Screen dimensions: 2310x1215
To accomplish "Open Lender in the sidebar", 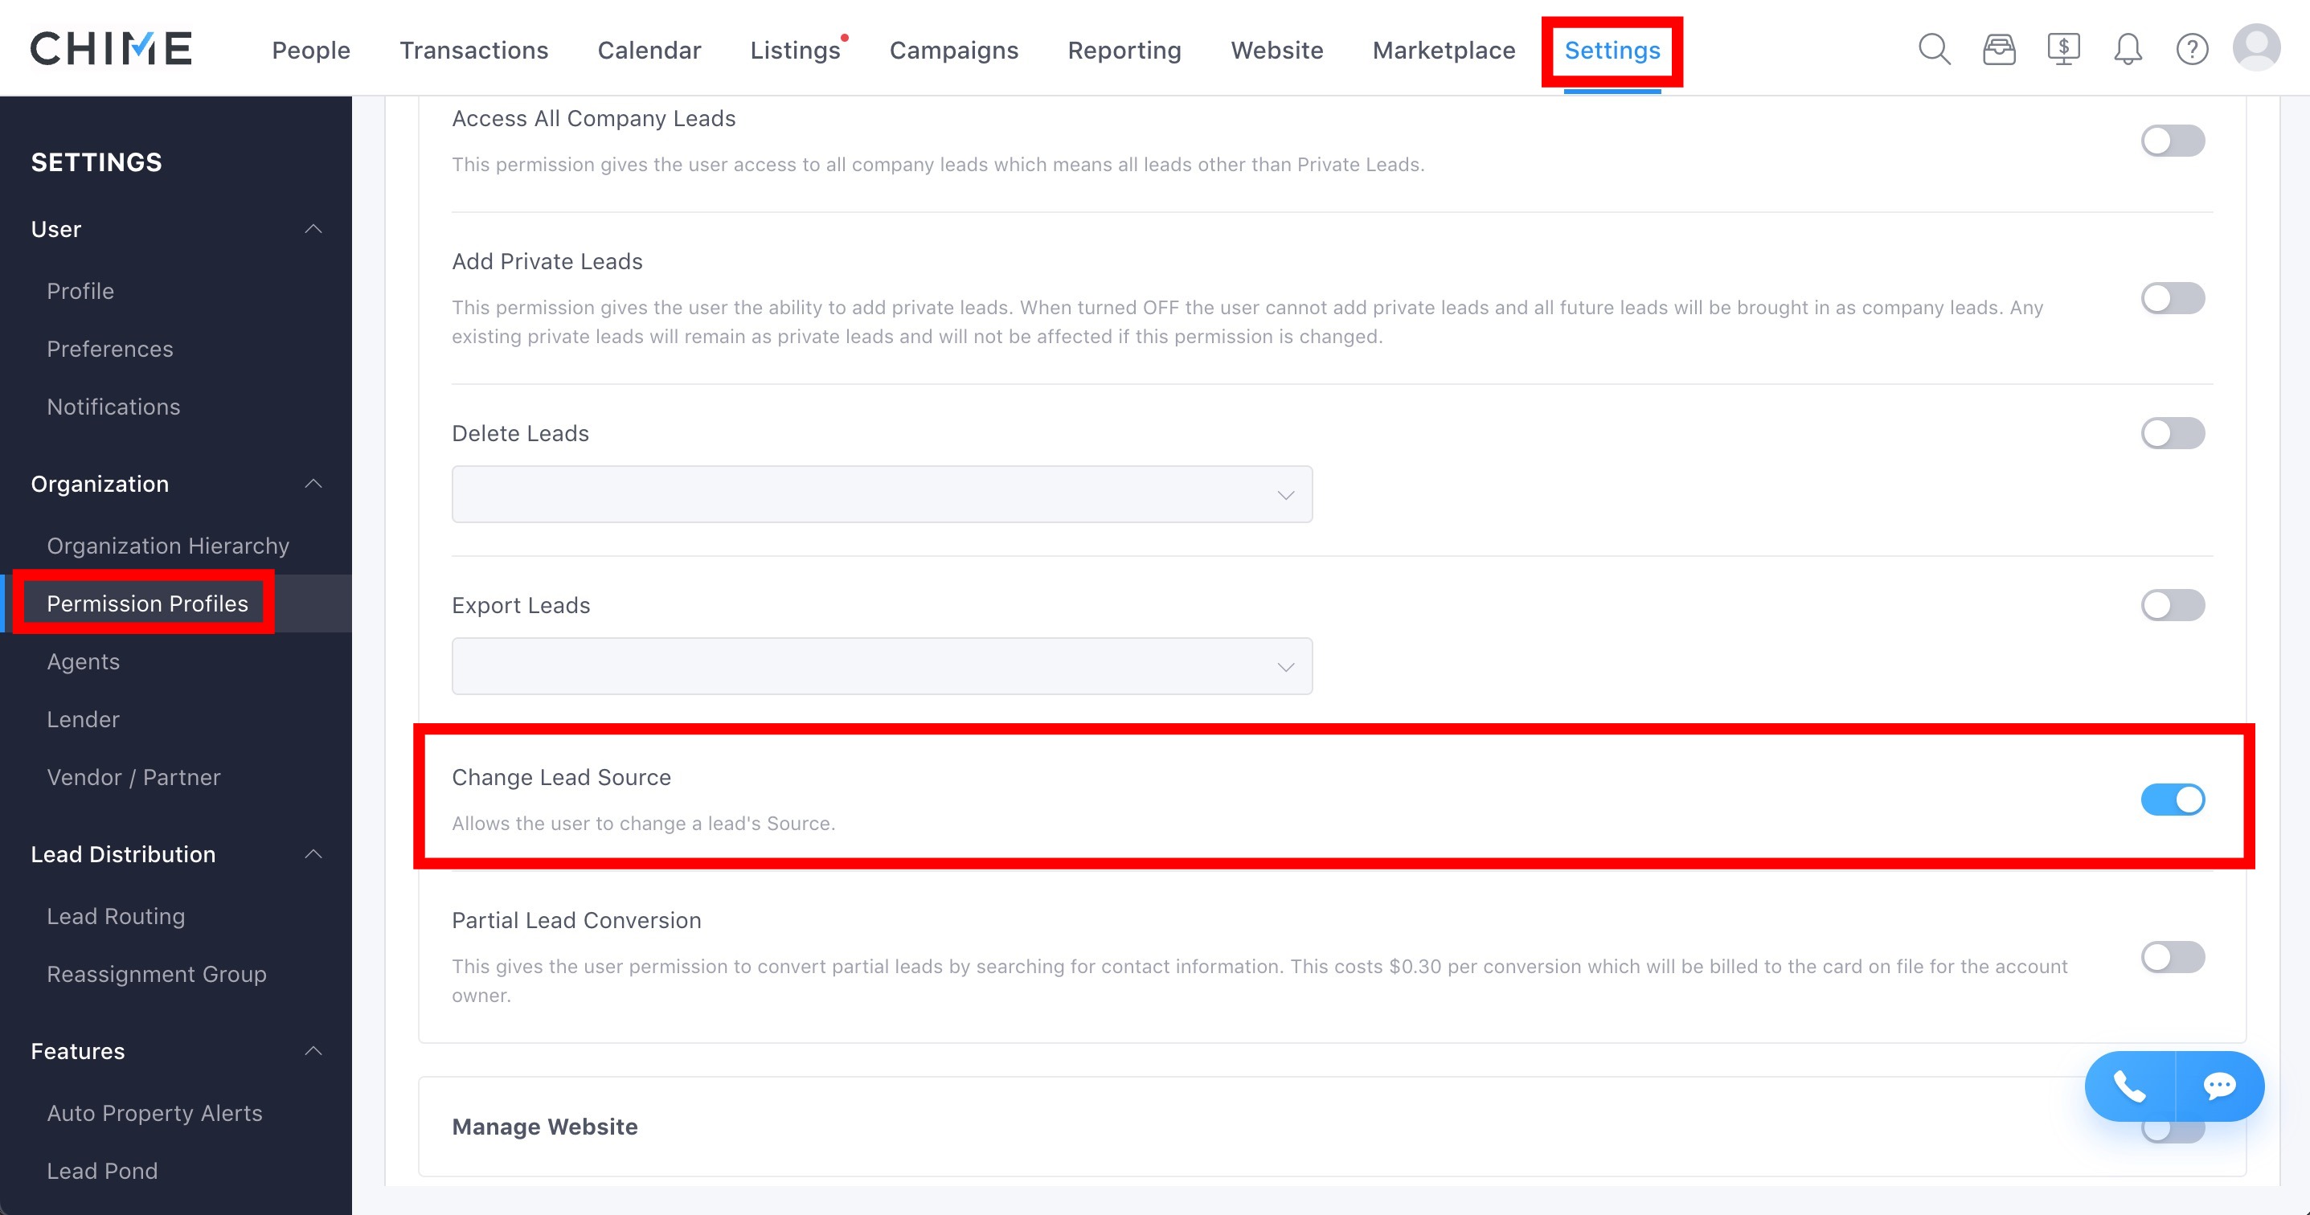I will (x=84, y=719).
